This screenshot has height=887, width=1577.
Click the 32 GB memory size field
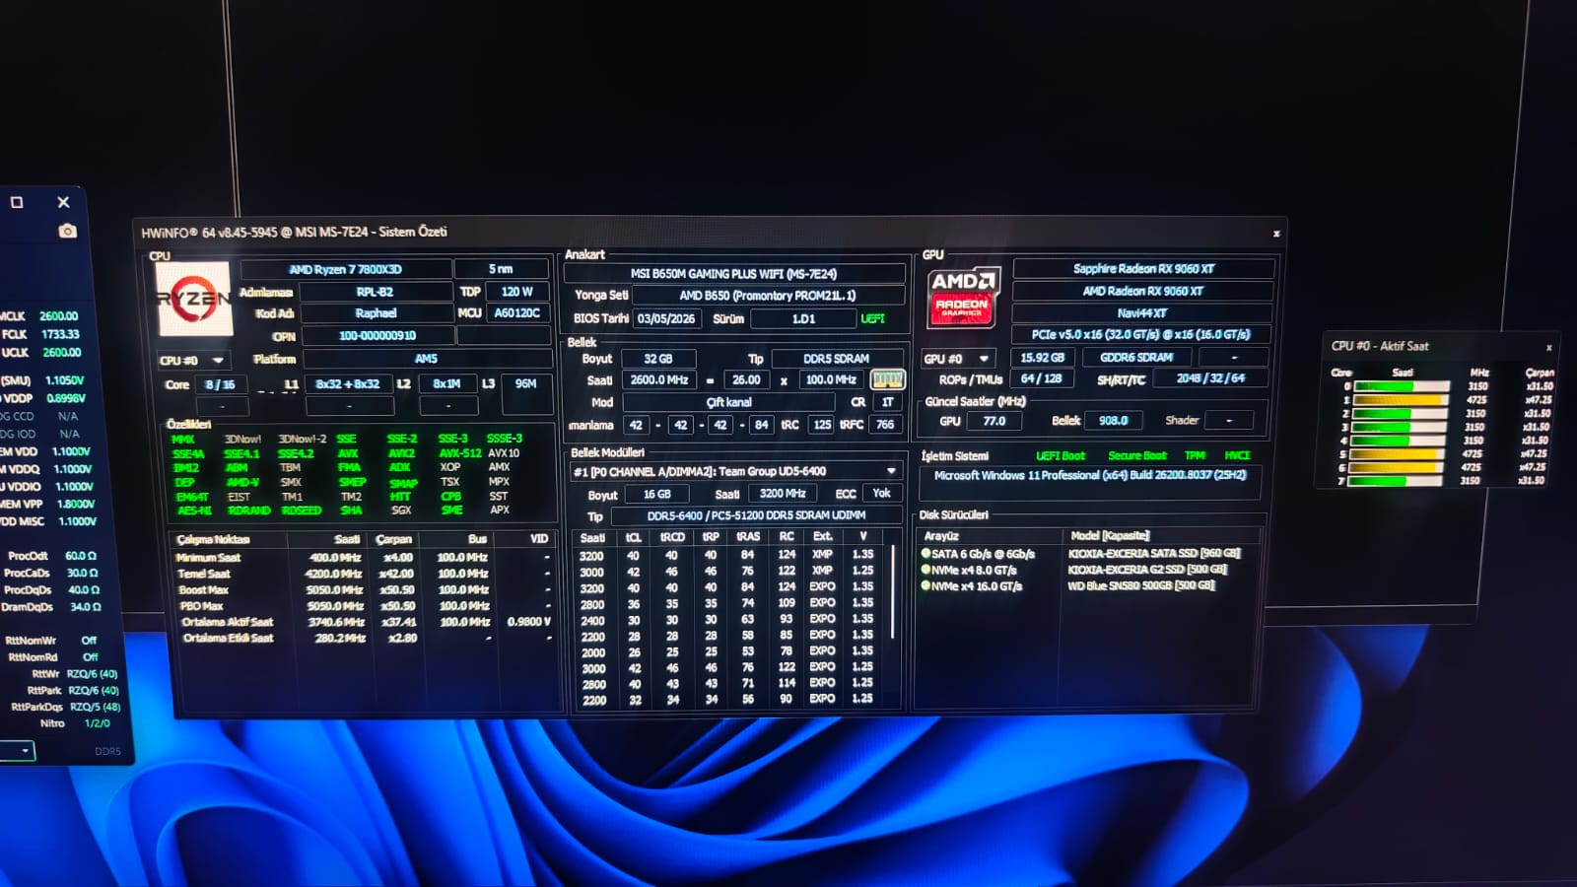(658, 359)
